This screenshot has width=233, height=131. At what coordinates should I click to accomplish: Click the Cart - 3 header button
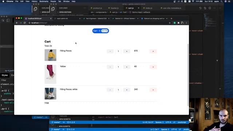click(100, 31)
